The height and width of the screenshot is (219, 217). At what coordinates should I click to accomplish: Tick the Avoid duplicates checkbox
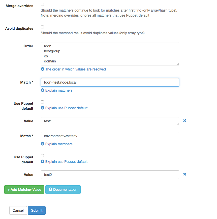pyautogui.click(x=42, y=27)
